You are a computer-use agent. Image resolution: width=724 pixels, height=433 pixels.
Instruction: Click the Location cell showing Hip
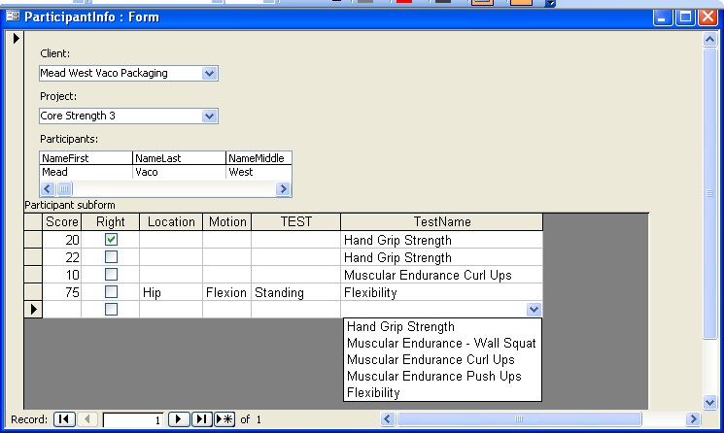tap(171, 292)
